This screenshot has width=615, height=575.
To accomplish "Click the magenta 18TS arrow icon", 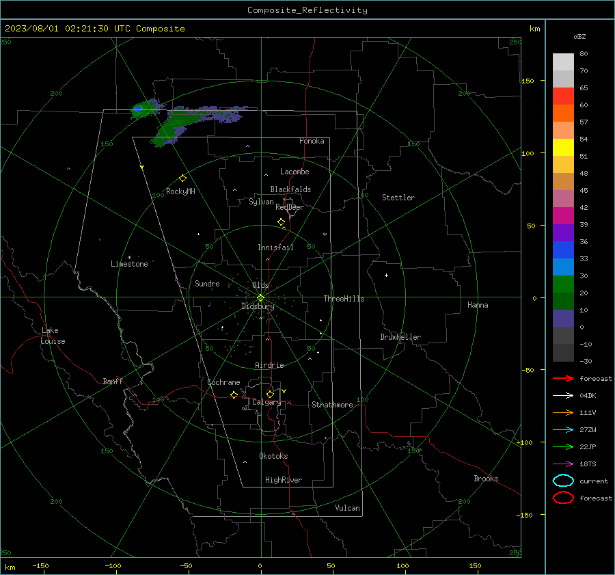I will pyautogui.click(x=563, y=464).
